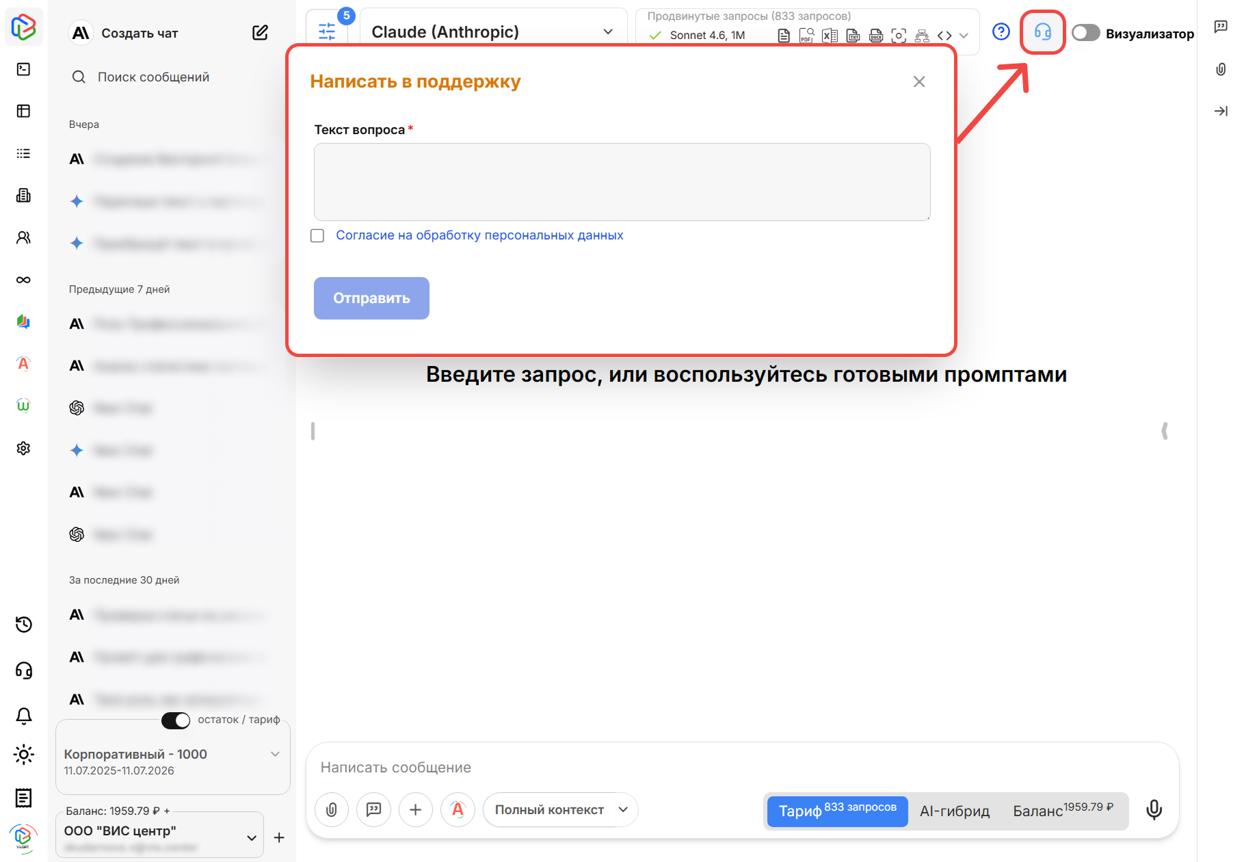Viewport: 1244px width, 862px height.
Task: Open the notifications bell in sidebar
Action: [x=24, y=715]
